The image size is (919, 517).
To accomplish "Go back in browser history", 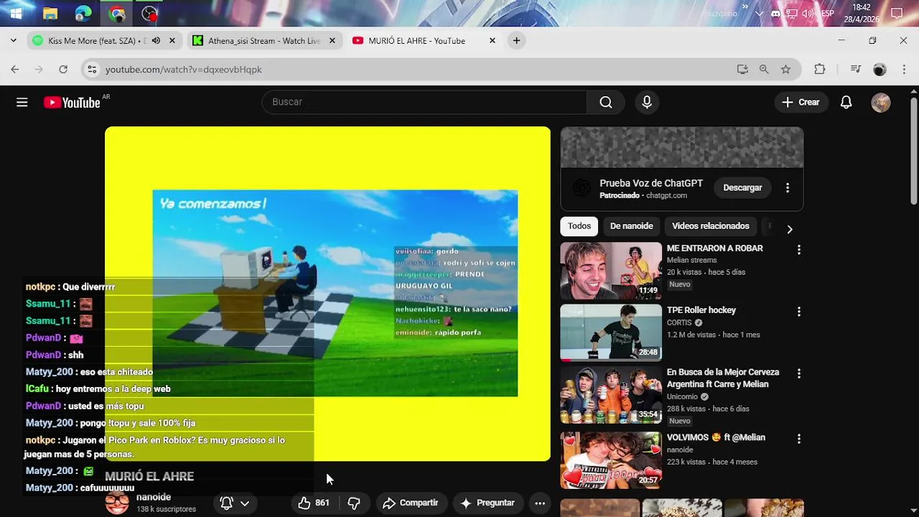I will click(15, 70).
